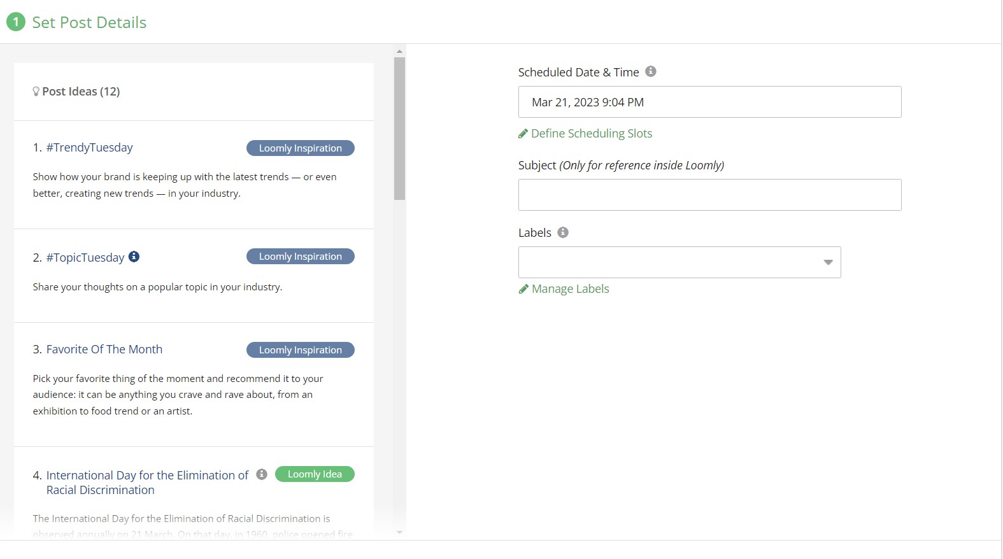
Task: Click the Scheduled Date & Time field
Action: (x=709, y=102)
